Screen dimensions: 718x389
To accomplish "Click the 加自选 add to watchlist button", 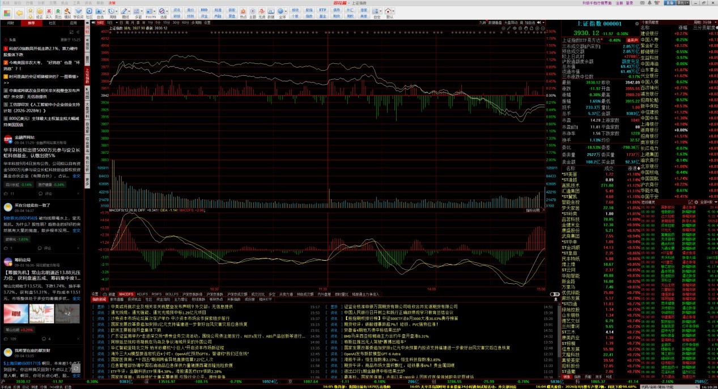I will 530,22.
